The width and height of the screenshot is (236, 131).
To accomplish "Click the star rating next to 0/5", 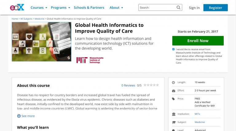I will [x=151, y=85].
